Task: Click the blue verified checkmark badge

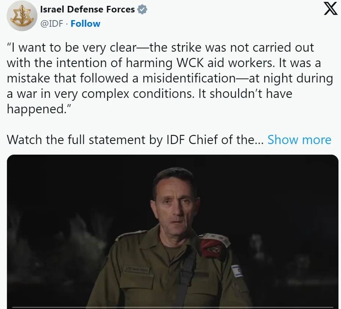Action: [x=142, y=10]
